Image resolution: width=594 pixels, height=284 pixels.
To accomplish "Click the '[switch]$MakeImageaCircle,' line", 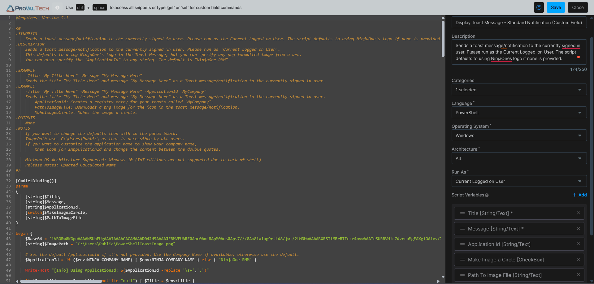I will pos(56,213).
